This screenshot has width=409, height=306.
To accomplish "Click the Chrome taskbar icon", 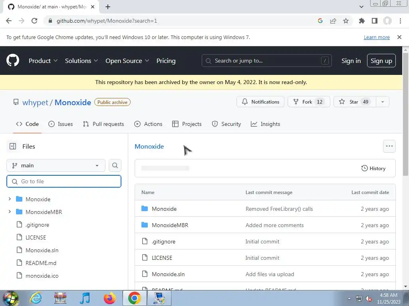I will pos(134,298).
